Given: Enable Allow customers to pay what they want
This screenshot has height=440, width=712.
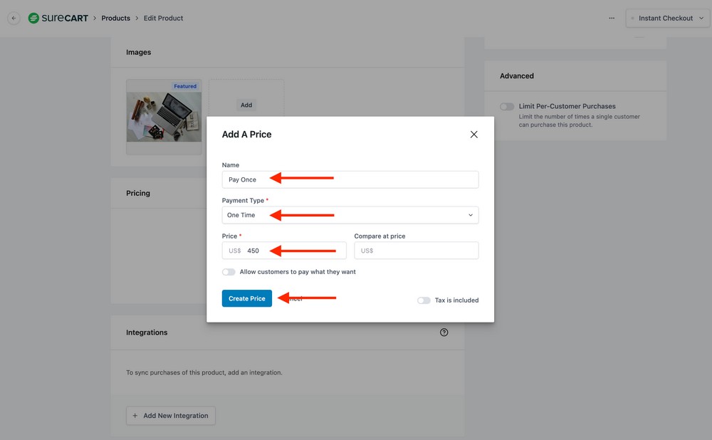Looking at the screenshot, I should pyautogui.click(x=229, y=271).
